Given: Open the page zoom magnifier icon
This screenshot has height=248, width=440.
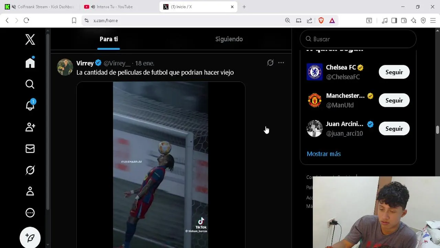Looking at the screenshot, I should pos(288,21).
